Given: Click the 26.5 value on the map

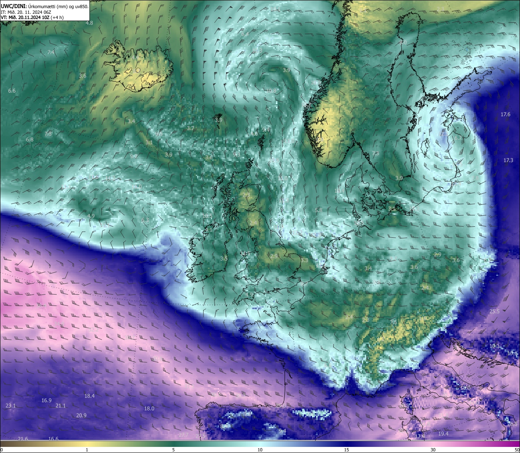Looking at the screenshot, I should coord(512,424).
